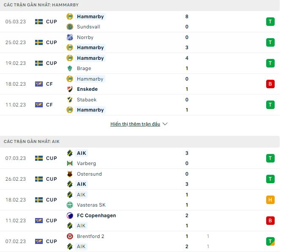The height and width of the screenshot is (252, 281).
Task: Expand more matches with the chevron arrow
Action: coord(165,124)
